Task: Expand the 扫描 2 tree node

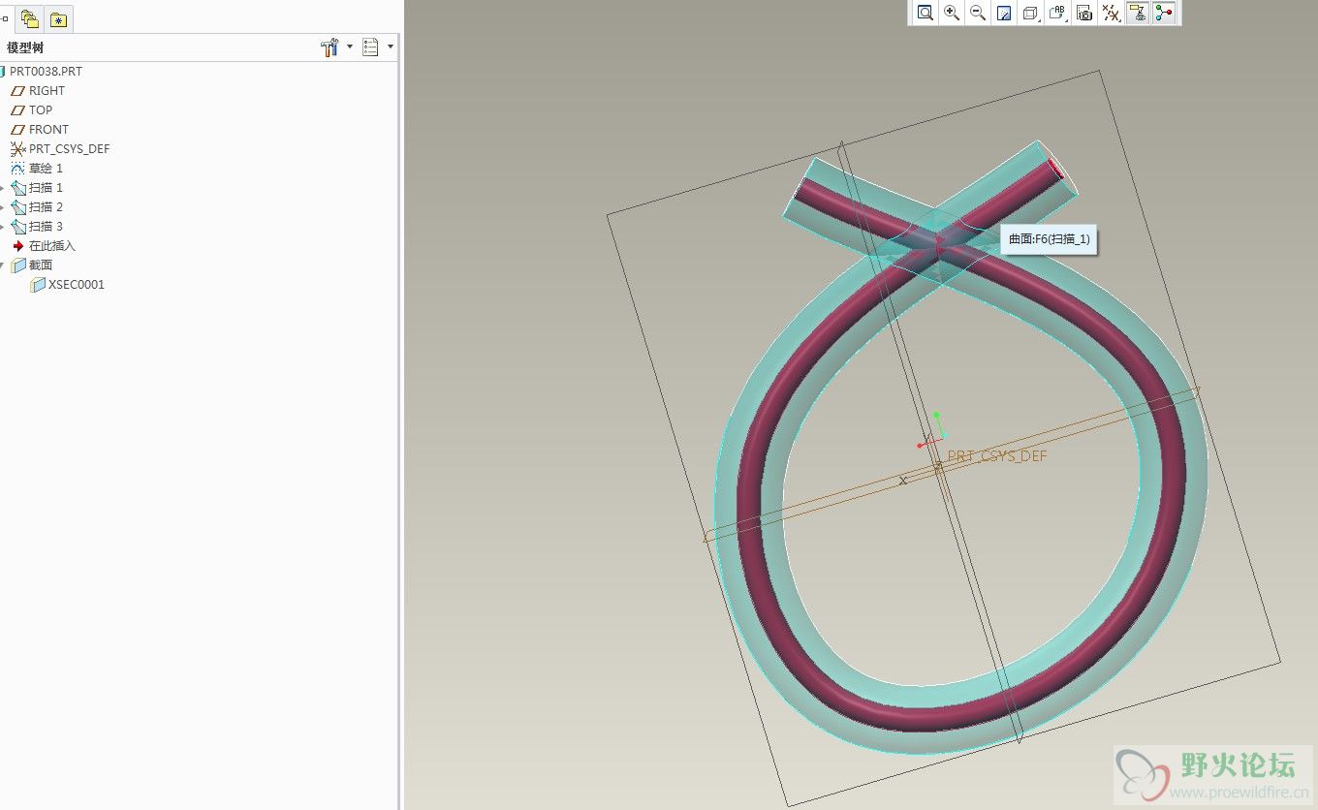Action: [x=3, y=207]
